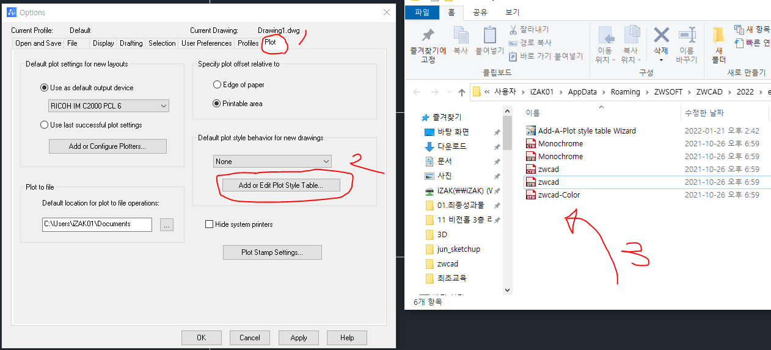The image size is (771, 350).
Task: Open Explorer Share (공유) ribbon tab
Action: pyautogui.click(x=480, y=12)
